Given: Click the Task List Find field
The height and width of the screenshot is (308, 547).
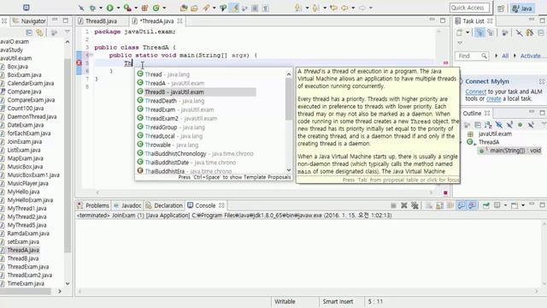Looking at the screenshot, I should pos(471,56).
